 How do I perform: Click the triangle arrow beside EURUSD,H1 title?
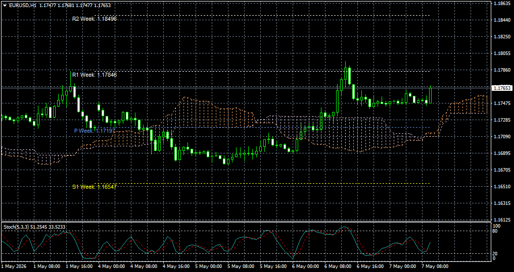click(5, 5)
